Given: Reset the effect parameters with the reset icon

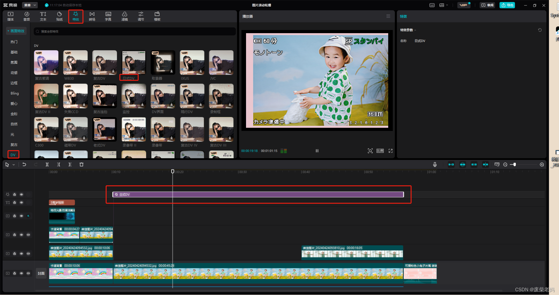Looking at the screenshot, I should (540, 30).
